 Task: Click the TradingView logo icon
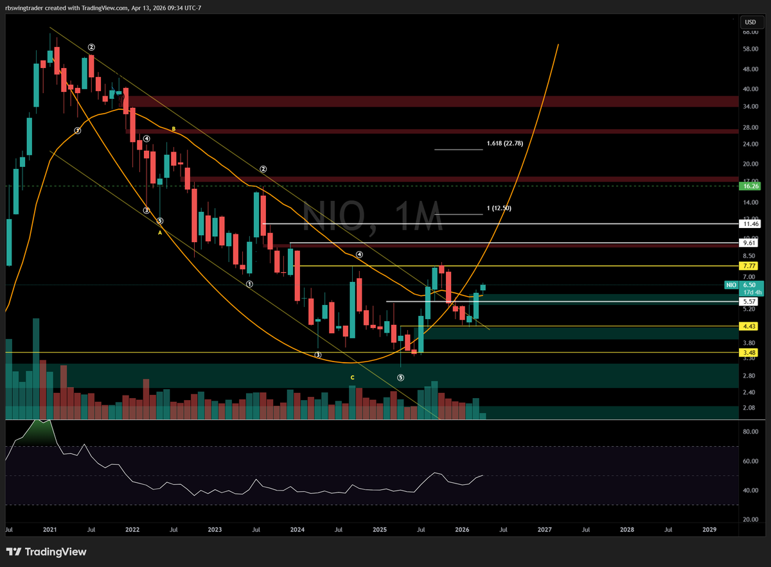[x=14, y=552]
